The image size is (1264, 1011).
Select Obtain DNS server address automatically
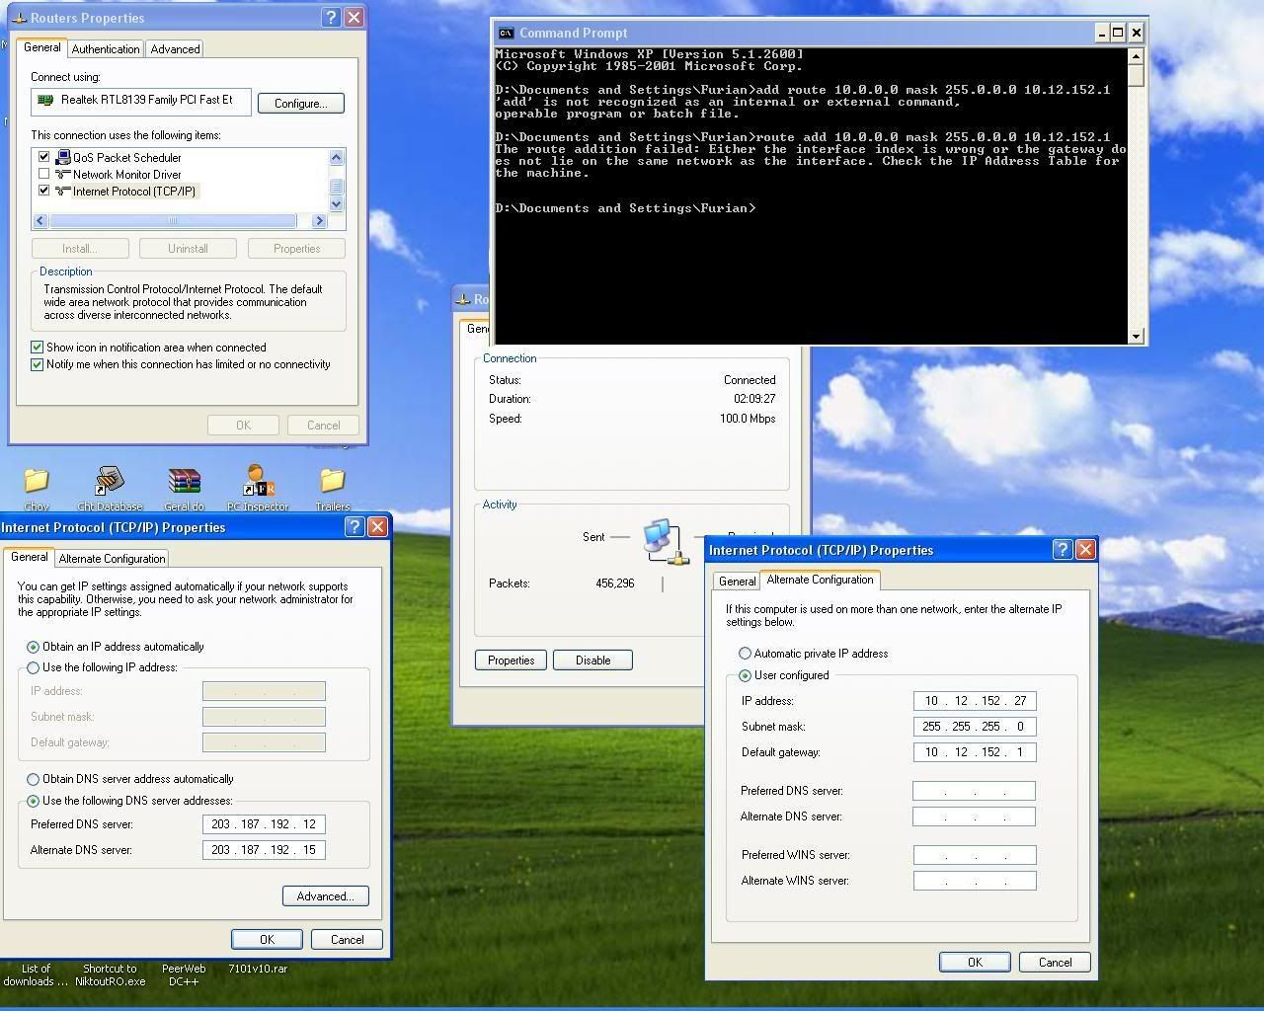(x=34, y=780)
